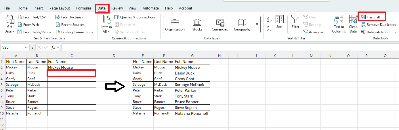The image size is (399, 130).
Task: Select row 5 header
Action: [3, 85]
